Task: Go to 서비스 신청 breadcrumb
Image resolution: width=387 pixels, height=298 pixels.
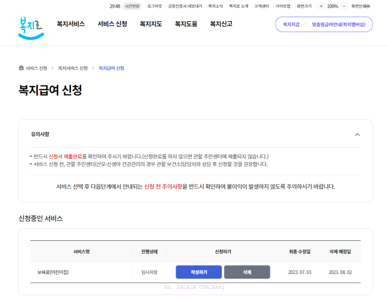Action: pos(36,68)
